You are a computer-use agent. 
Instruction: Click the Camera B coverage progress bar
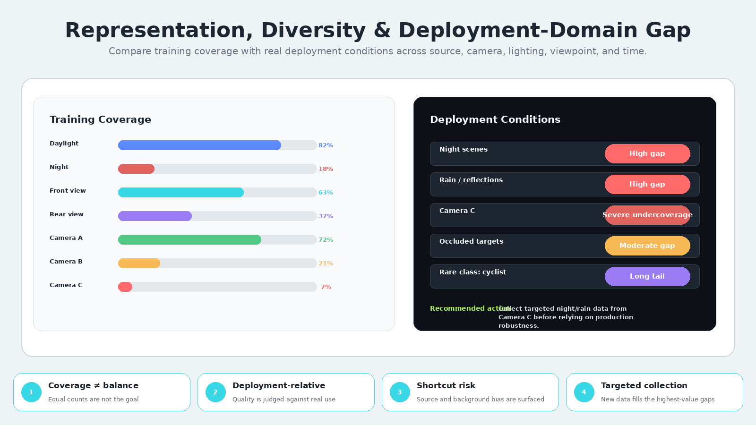(x=217, y=263)
